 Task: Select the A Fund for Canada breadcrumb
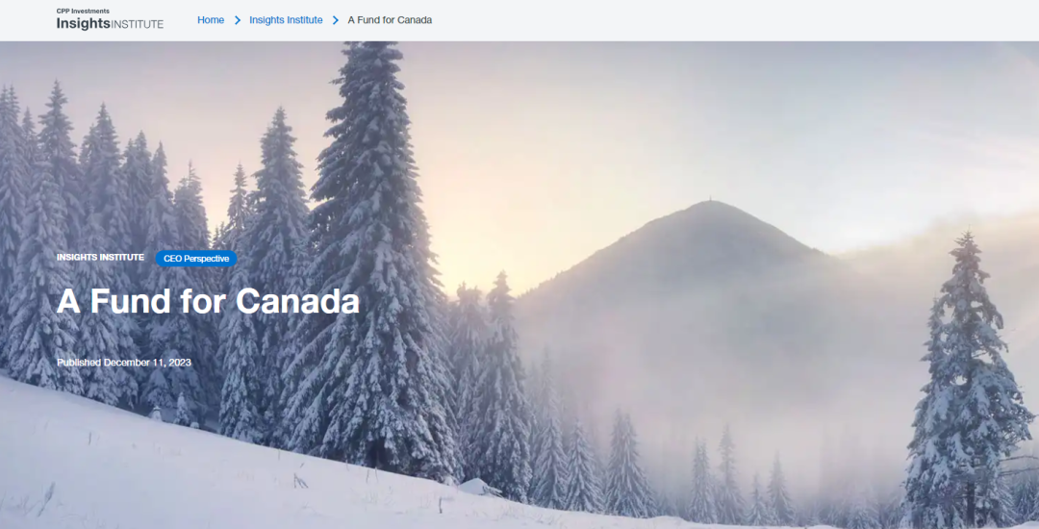pos(390,20)
